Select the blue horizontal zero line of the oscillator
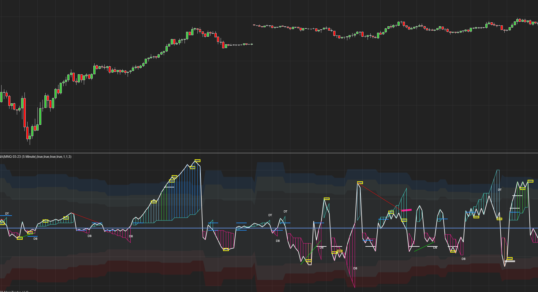The height and width of the screenshot is (292, 538). 153,228
